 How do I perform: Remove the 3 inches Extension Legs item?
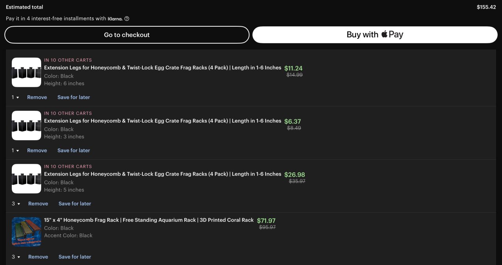pyautogui.click(x=37, y=150)
